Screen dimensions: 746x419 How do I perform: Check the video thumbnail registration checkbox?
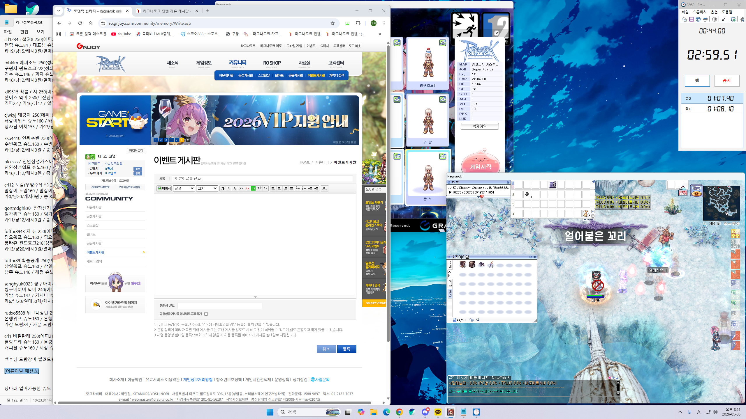coord(206,314)
